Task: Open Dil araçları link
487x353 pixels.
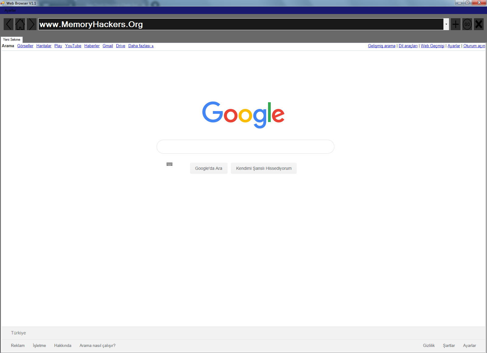Action: (x=408, y=46)
